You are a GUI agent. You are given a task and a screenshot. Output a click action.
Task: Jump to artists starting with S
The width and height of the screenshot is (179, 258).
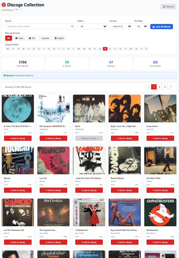[110, 49]
